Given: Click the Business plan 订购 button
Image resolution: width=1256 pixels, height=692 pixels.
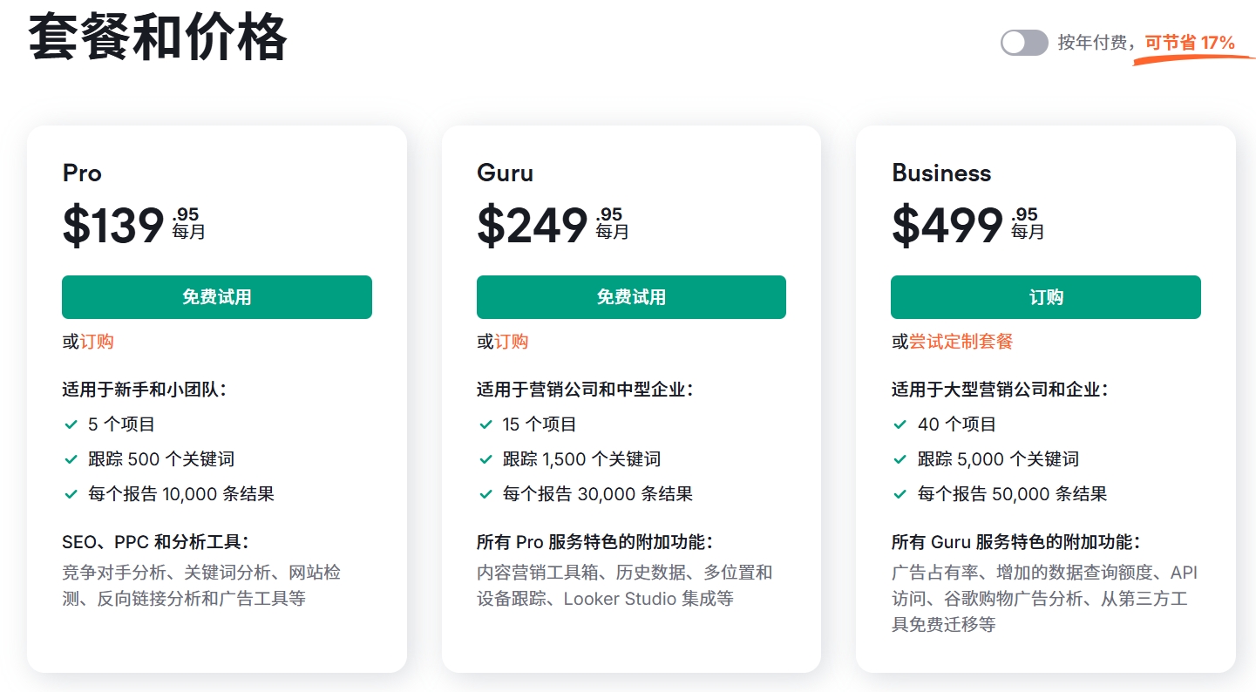Looking at the screenshot, I should [1046, 297].
